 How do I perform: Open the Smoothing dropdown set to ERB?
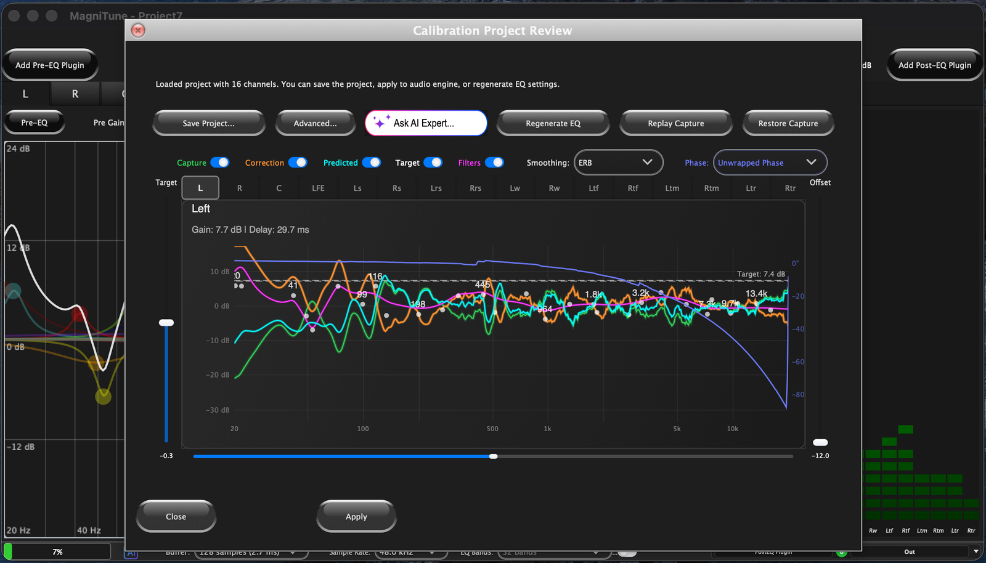click(x=618, y=162)
